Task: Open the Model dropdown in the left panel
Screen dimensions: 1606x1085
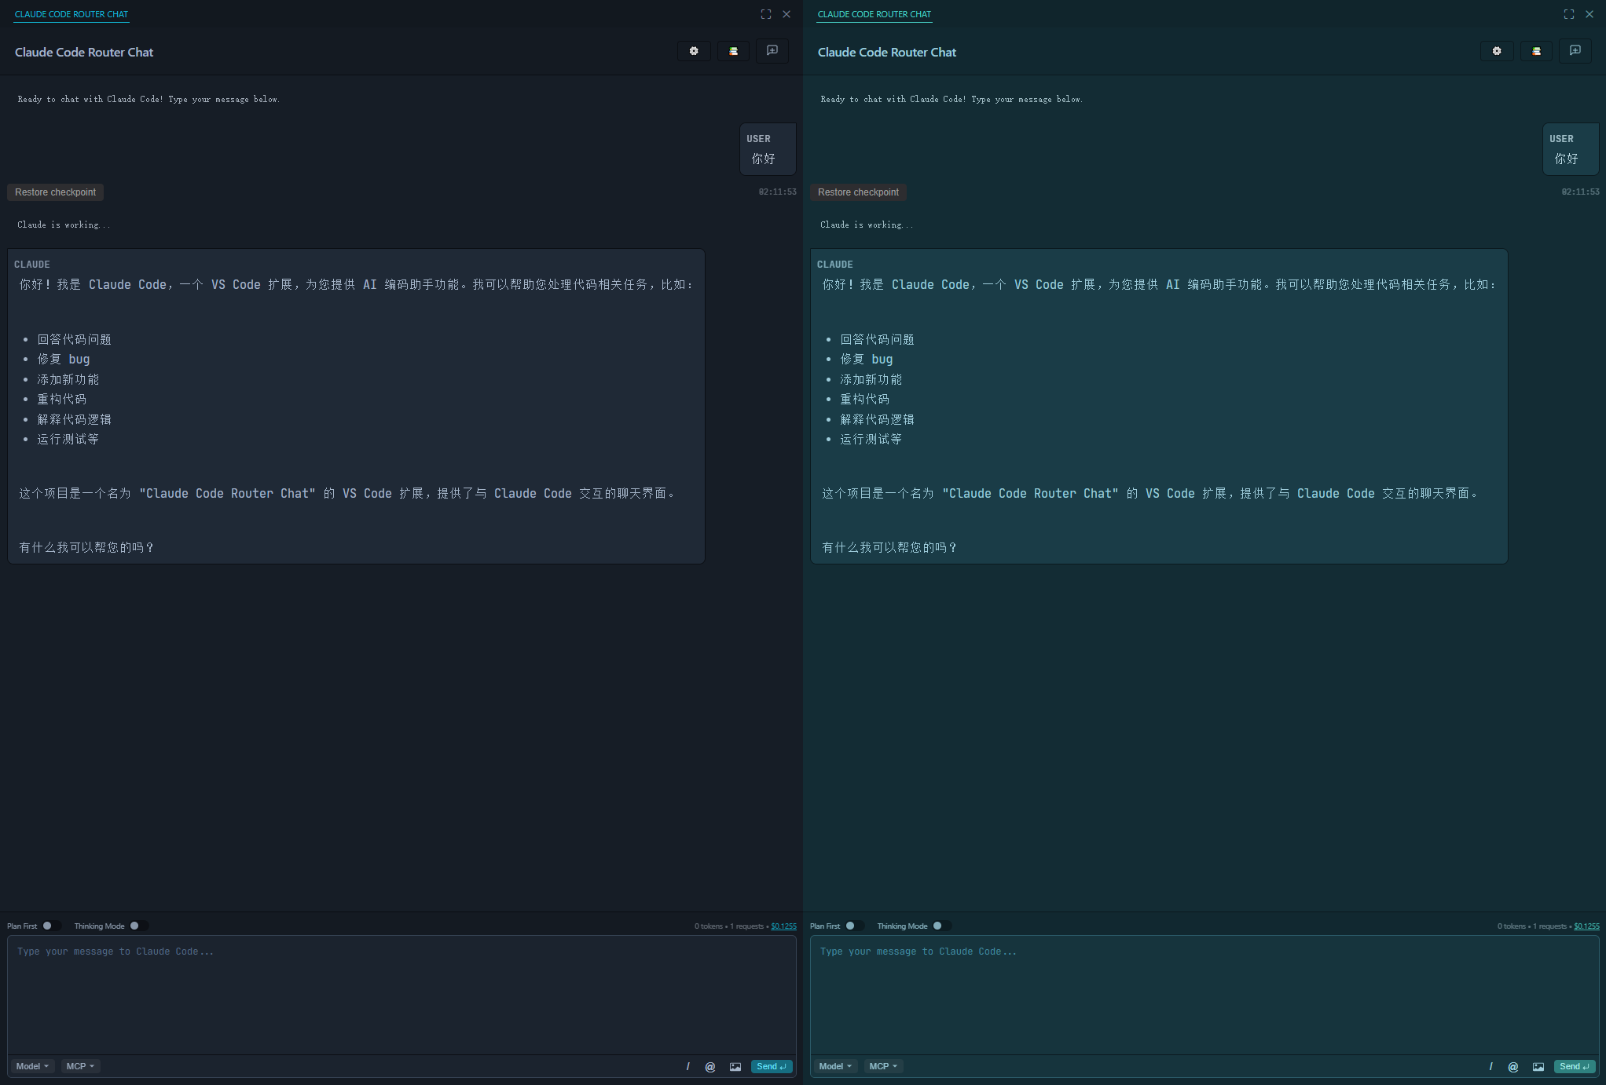Action: pos(32,1066)
